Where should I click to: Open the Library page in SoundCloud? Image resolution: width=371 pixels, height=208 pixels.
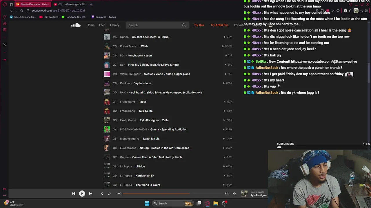click(114, 25)
